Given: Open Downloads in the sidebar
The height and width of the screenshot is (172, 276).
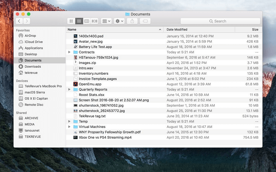Looking at the screenshot, I should pos(32,67).
